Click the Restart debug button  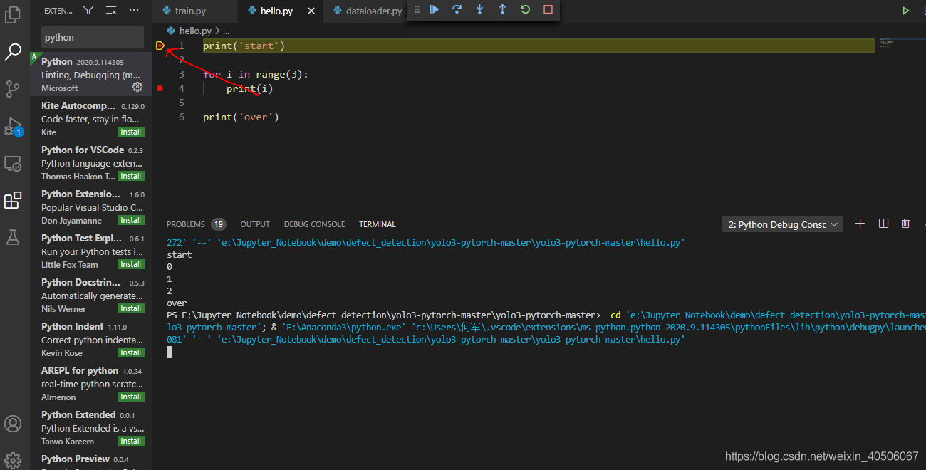coord(525,9)
